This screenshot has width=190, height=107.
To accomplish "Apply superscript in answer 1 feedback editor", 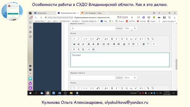I will click(136, 39).
